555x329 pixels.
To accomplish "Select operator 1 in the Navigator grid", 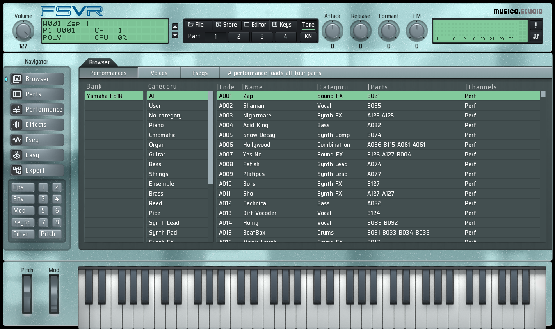I will pos(43,187).
